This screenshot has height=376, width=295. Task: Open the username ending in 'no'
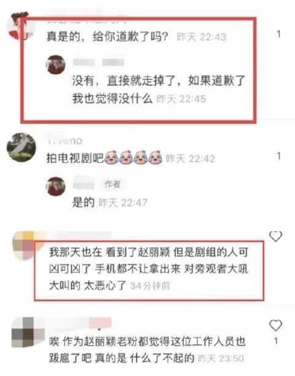coord(65,141)
